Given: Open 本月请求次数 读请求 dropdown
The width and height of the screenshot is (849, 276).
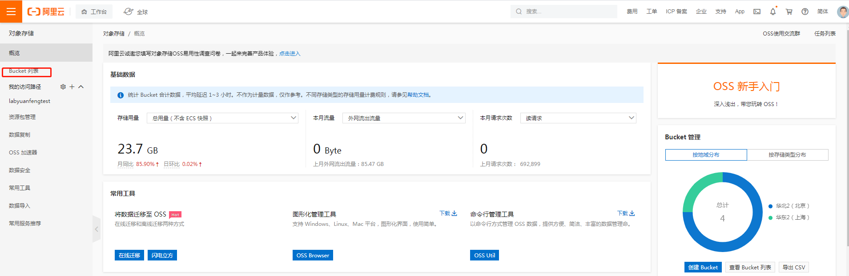Looking at the screenshot, I should tap(578, 118).
